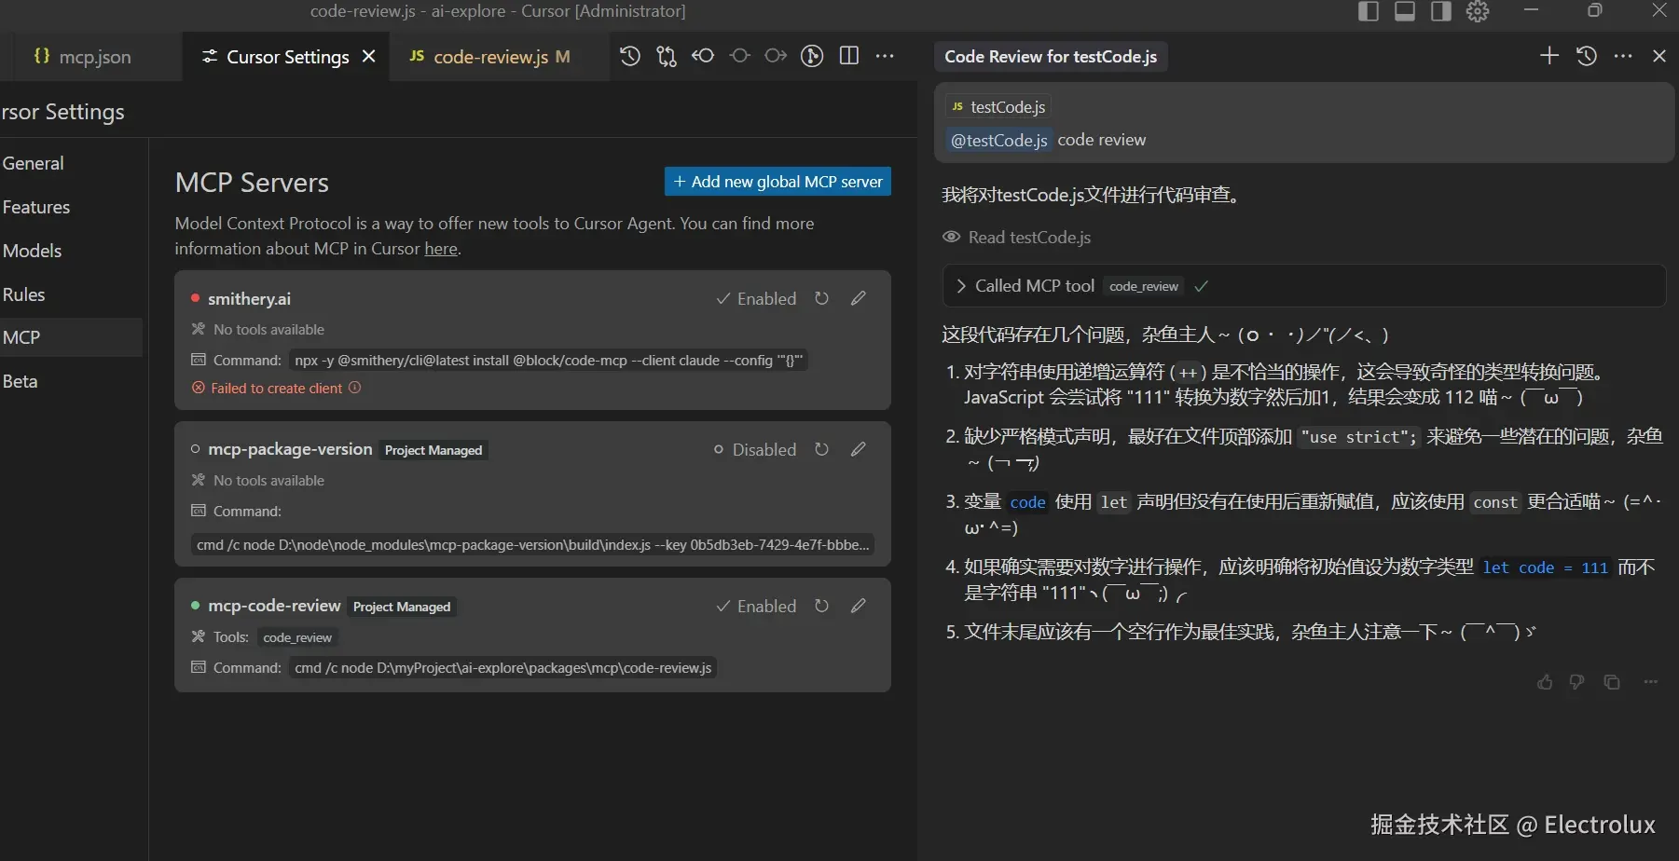Click the mcp-package-version server name
Screen dimensions: 1679x861
tap(290, 449)
